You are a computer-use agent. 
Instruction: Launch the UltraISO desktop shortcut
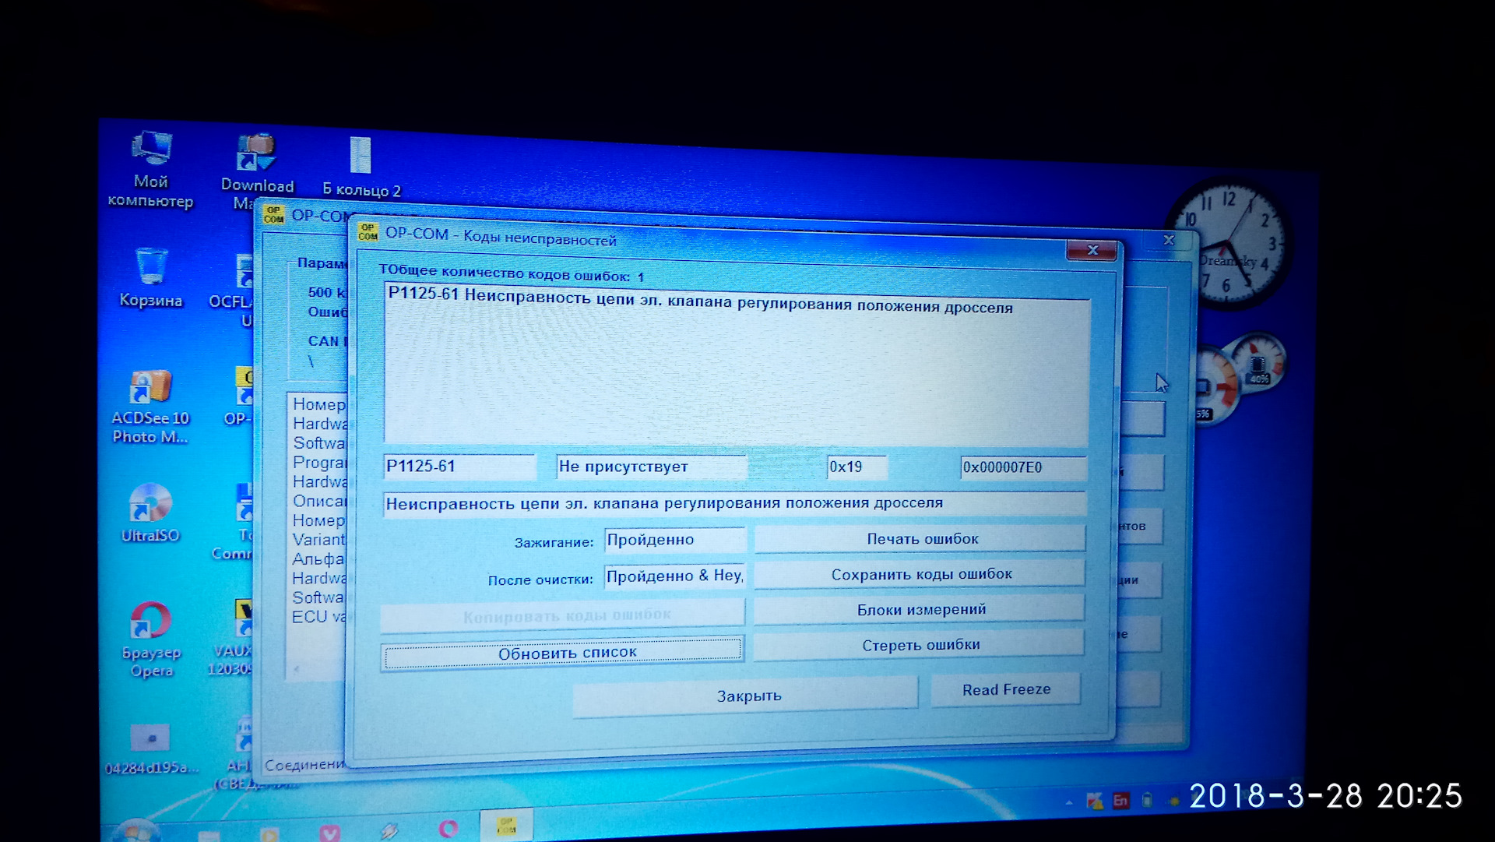pos(150,513)
